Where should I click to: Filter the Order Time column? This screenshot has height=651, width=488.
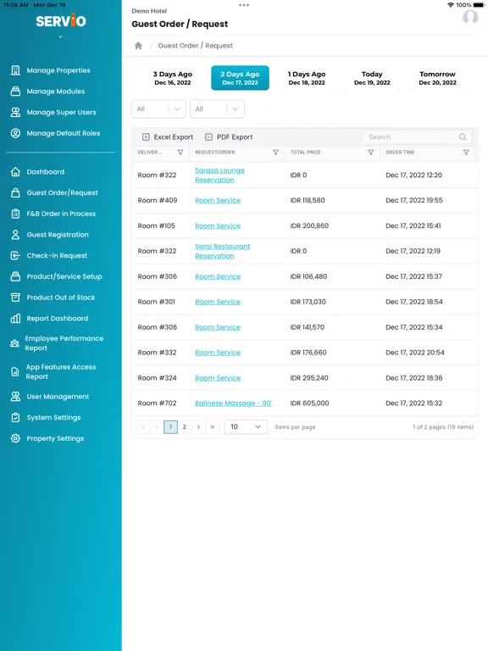tap(466, 153)
